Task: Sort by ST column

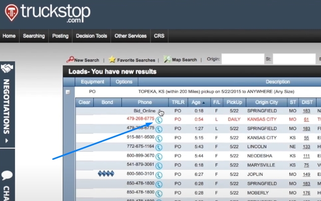Action: [293, 103]
